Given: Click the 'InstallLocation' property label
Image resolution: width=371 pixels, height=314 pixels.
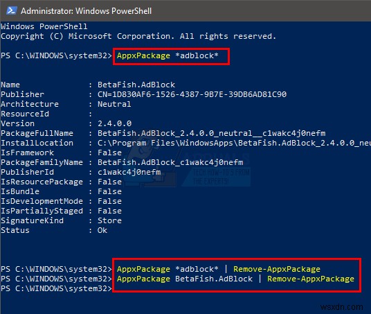Looking at the screenshot, I should (x=37, y=143).
